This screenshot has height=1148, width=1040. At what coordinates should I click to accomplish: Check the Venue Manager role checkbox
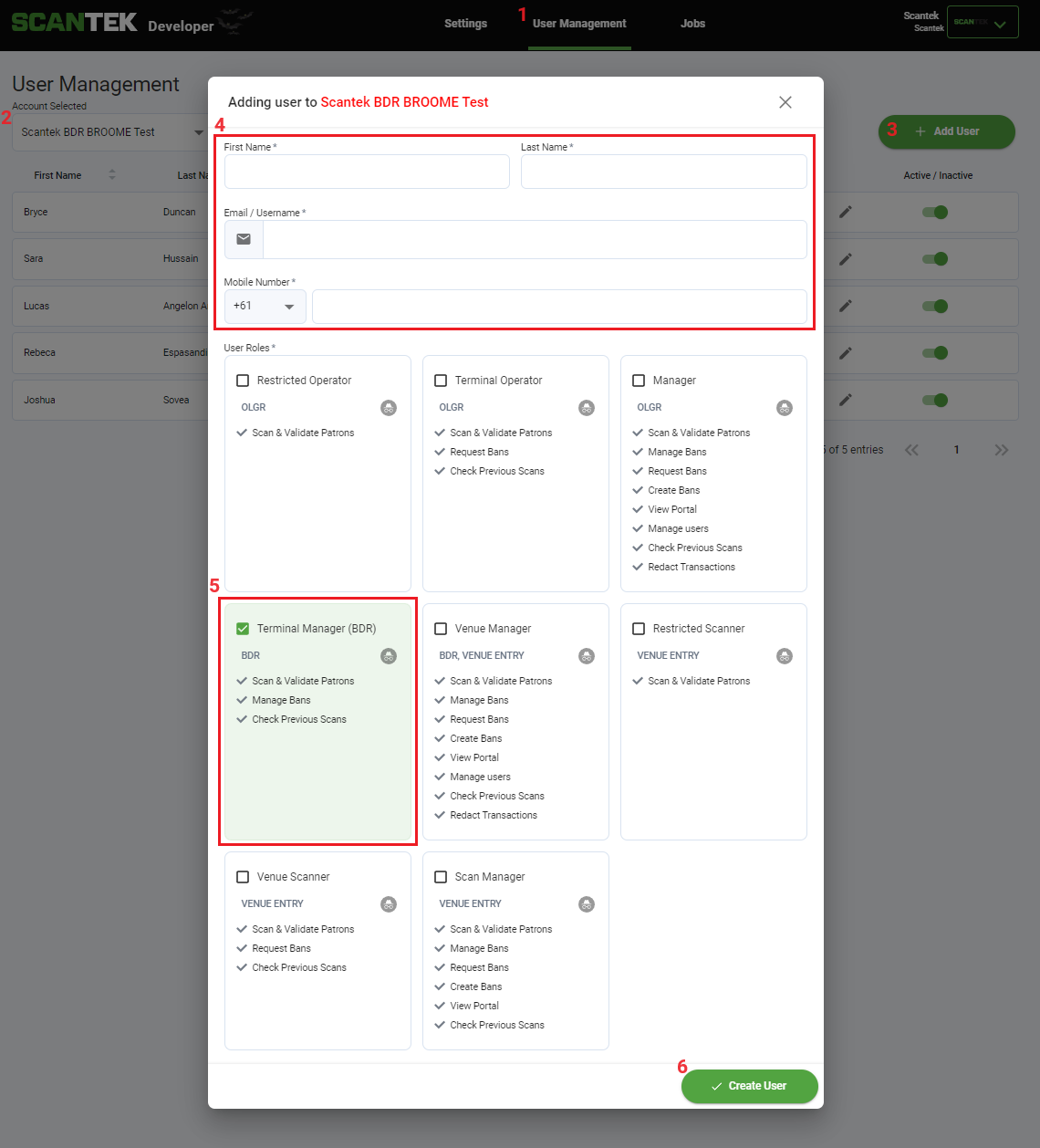[x=441, y=629]
